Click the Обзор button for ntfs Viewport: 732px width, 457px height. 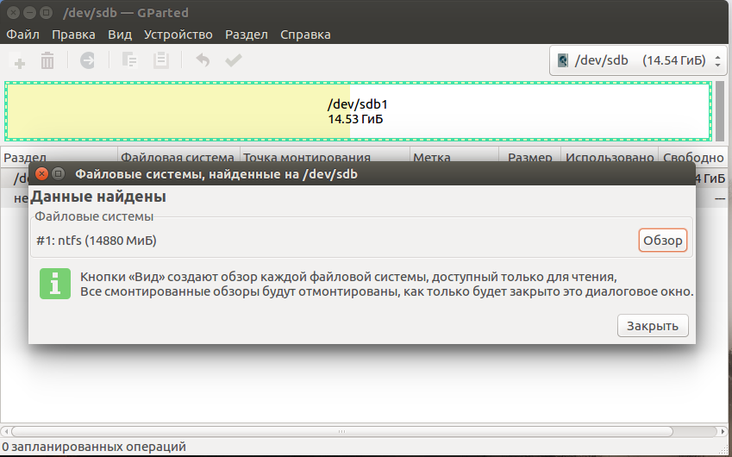point(663,241)
